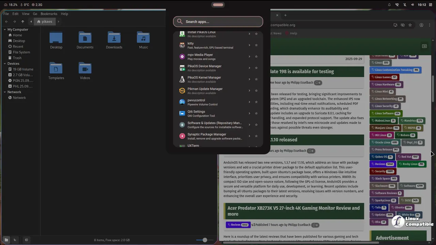Collapse the Devices sidebar section
The height and width of the screenshot is (245, 436).
(5, 64)
